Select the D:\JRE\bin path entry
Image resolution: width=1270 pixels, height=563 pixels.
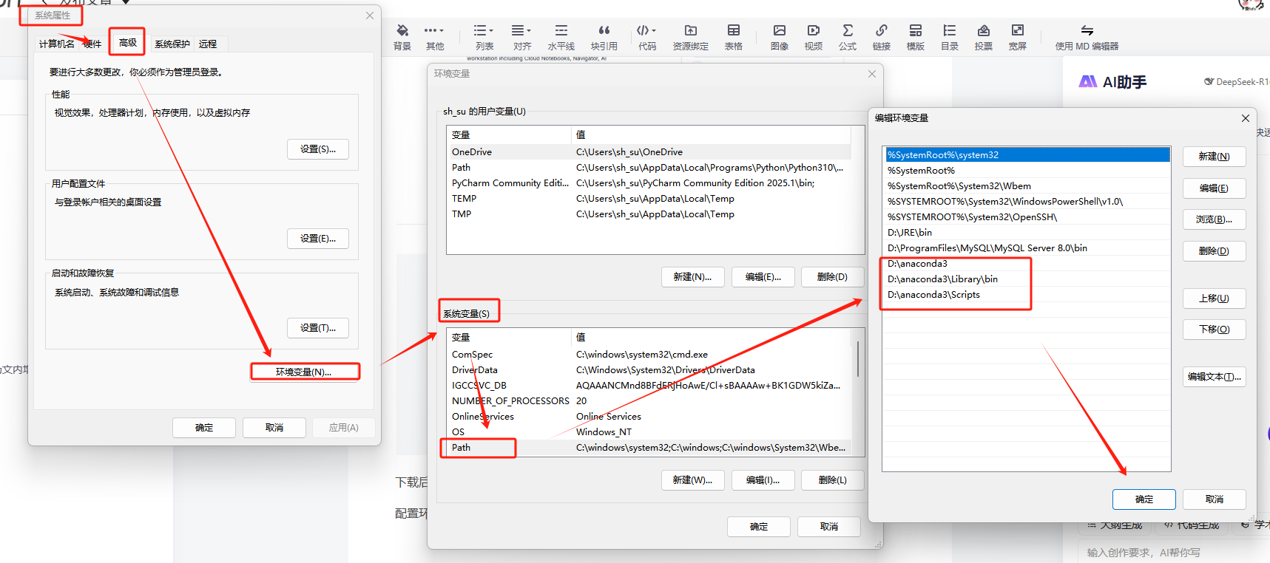tap(1027, 233)
